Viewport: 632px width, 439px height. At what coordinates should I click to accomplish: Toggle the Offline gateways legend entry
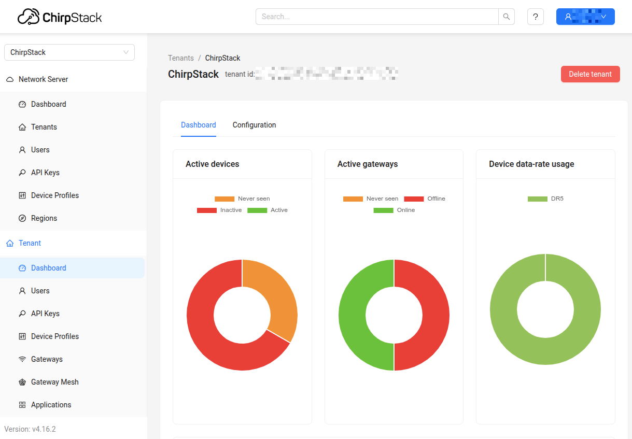tap(425, 199)
